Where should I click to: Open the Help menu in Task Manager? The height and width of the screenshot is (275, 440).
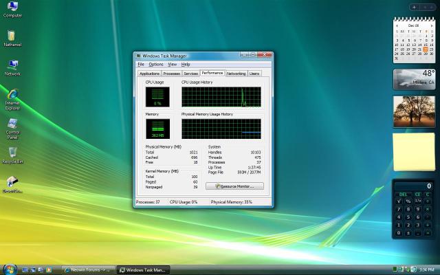tap(186, 64)
